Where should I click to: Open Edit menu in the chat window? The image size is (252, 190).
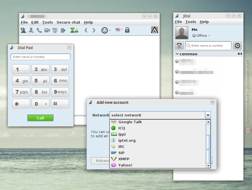click(35, 22)
